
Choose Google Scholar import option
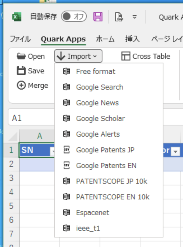pyautogui.click(x=109, y=118)
